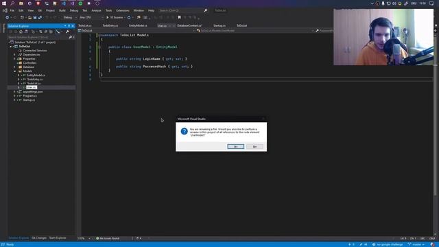Click the Solution Explorer Home icon
439x247 pixels.
pyautogui.click(x=21, y=32)
